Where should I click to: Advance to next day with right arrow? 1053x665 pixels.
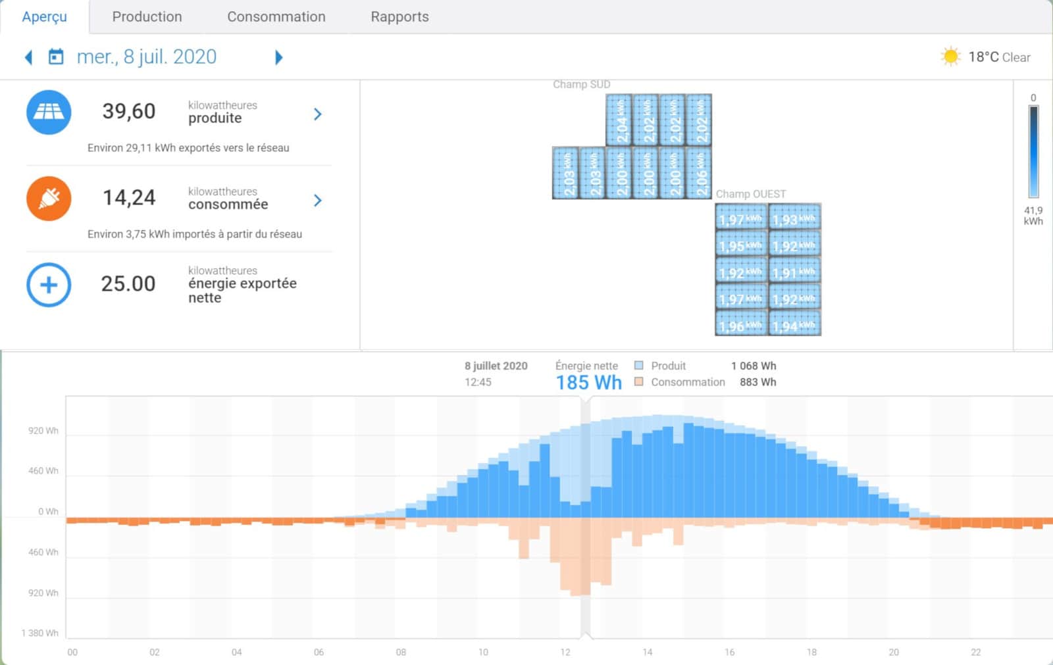click(x=278, y=57)
